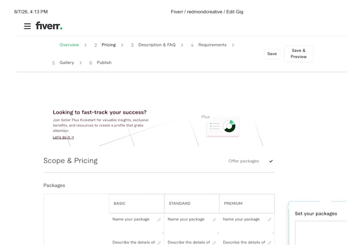Go to the Overview step
Viewport: 363px width, 245px height.
coord(69,45)
